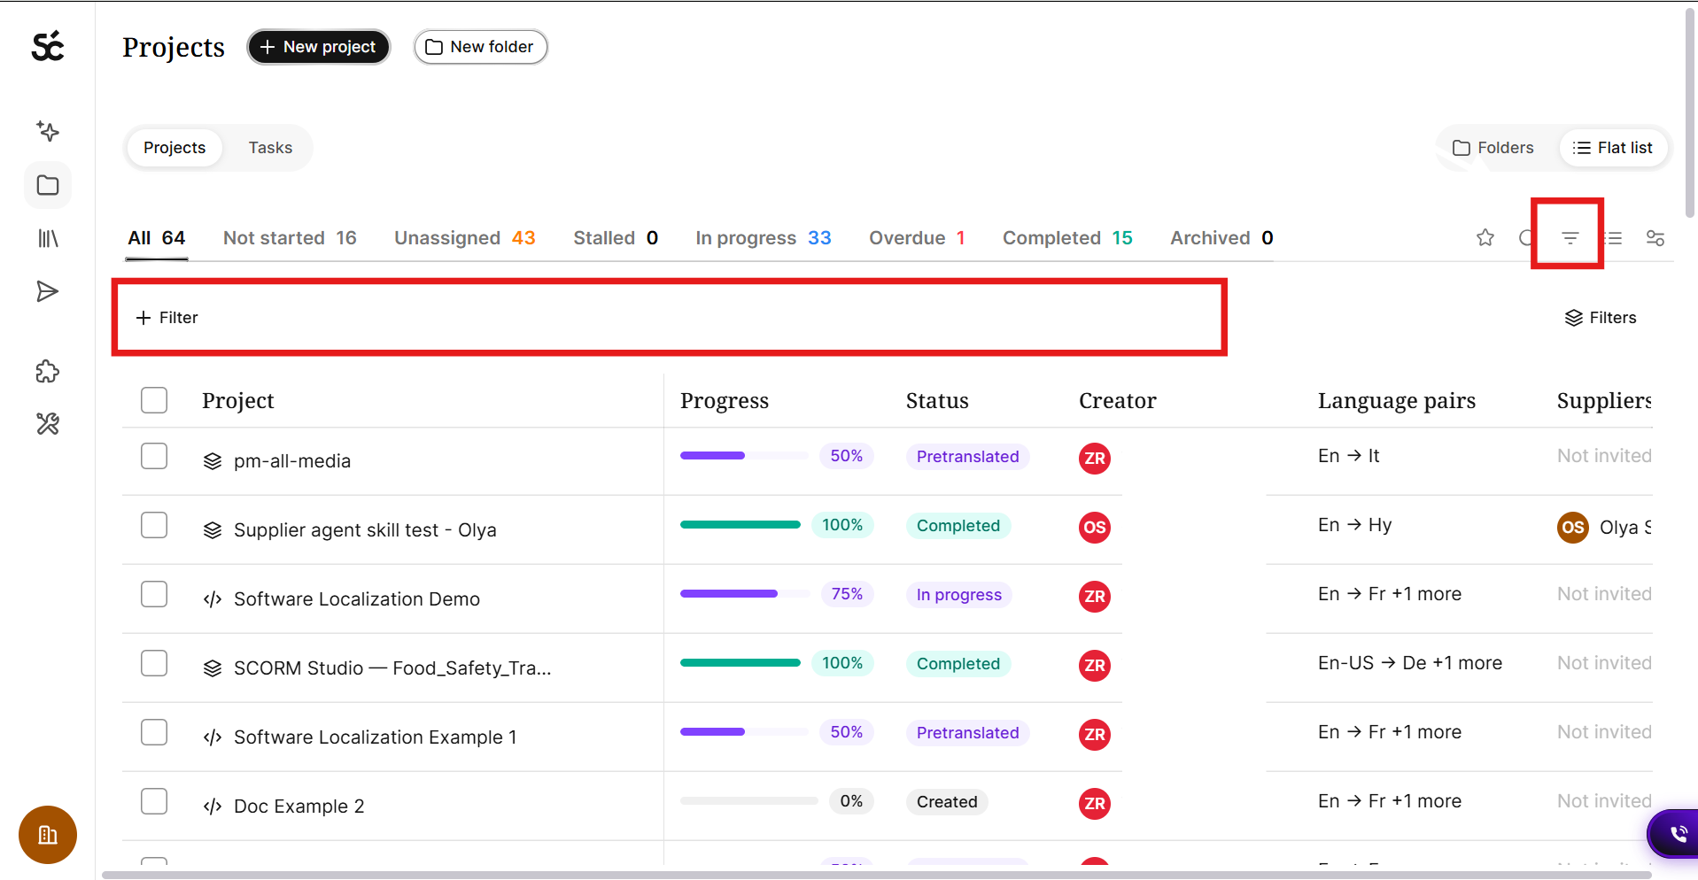Screen dimensions: 1698x880
Task: Click the brown organization building button
Action: pos(48,834)
